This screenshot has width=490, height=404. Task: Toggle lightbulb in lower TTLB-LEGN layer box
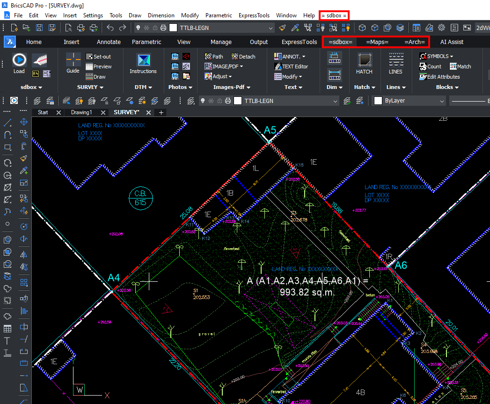point(203,101)
